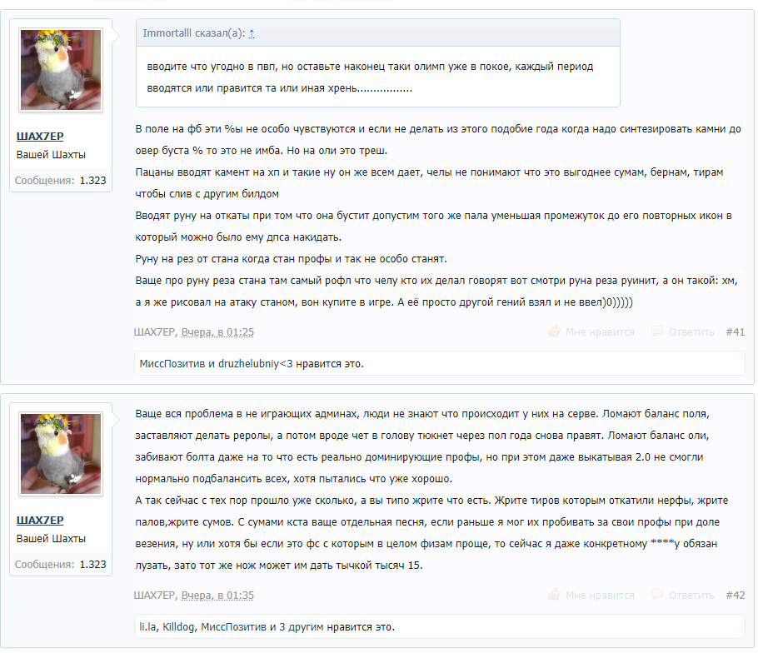This screenshot has width=758, height=653.
Task: Open the parrot avatar in first post
Action: click(61, 70)
